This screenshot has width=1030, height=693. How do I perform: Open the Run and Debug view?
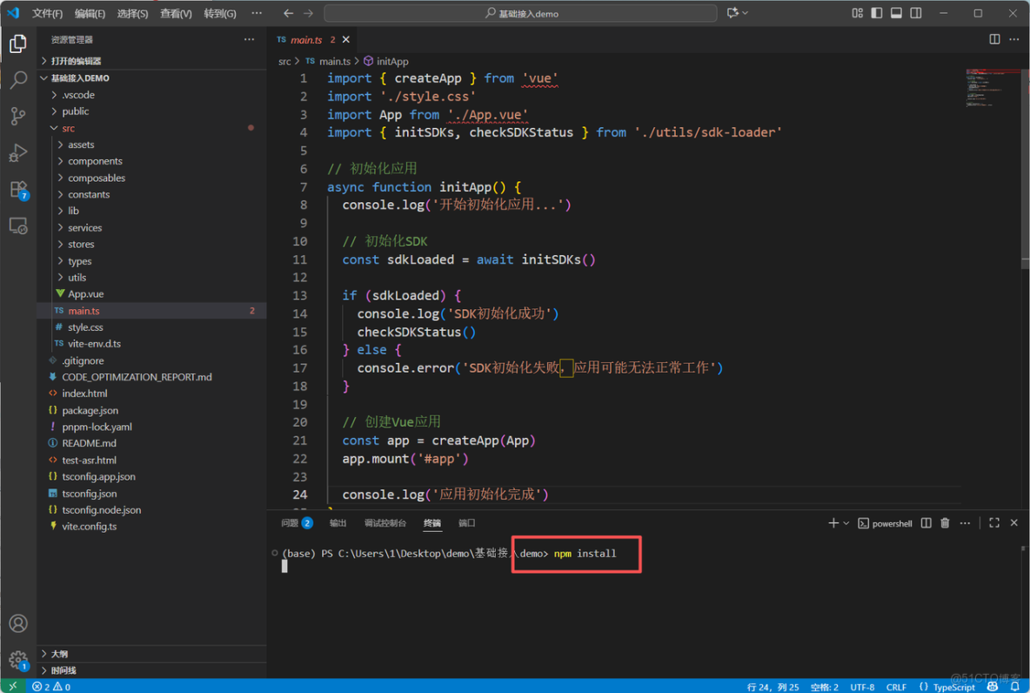[18, 153]
